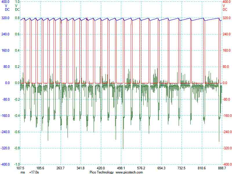Select the 107.5 time axis marker
232x174 pixels.
20,168
